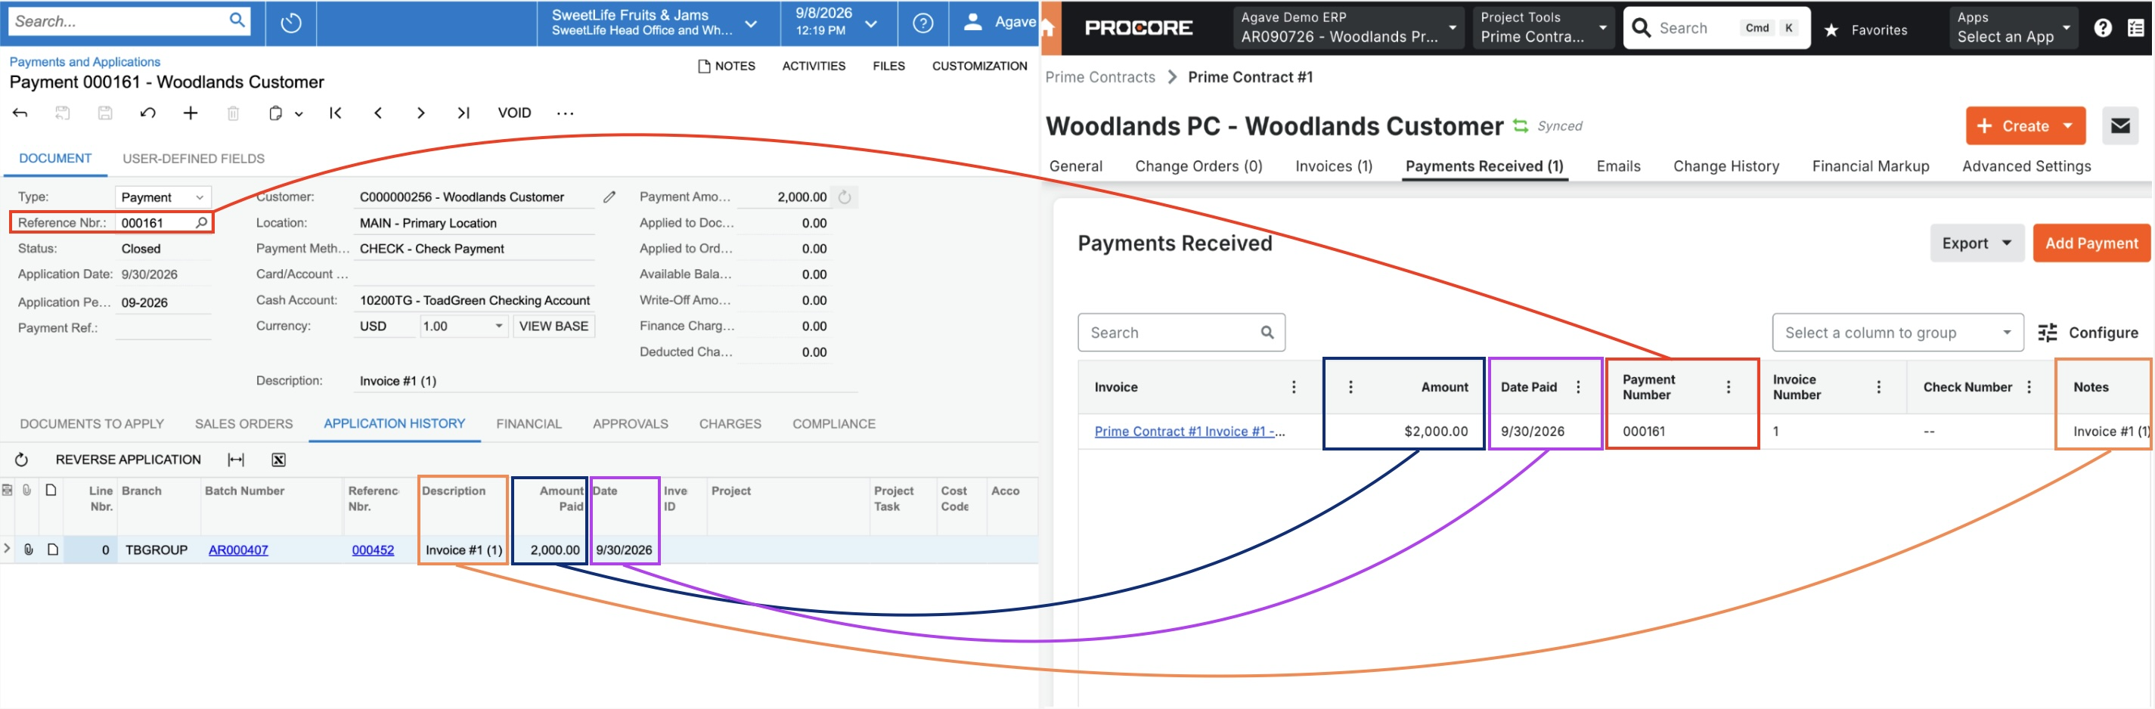Click Payments and Applications breadcrumb link
Viewport: 2155px width, 709px height.
(x=85, y=62)
